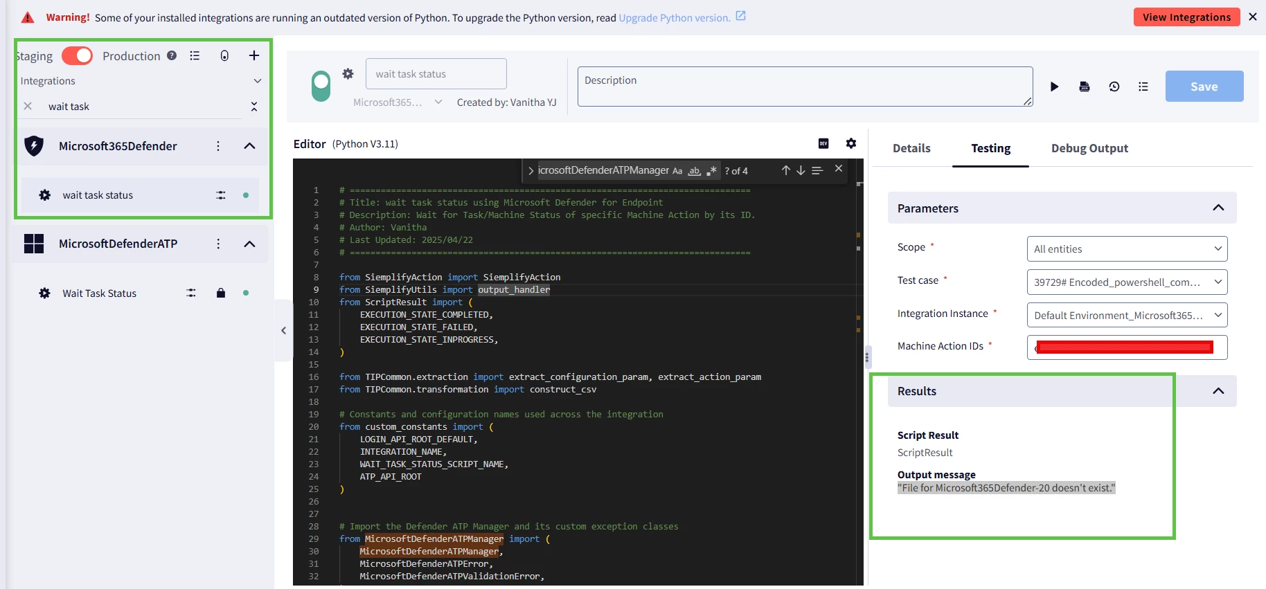Click the Machine Action IDs input field
The height and width of the screenshot is (589, 1266).
[1127, 347]
